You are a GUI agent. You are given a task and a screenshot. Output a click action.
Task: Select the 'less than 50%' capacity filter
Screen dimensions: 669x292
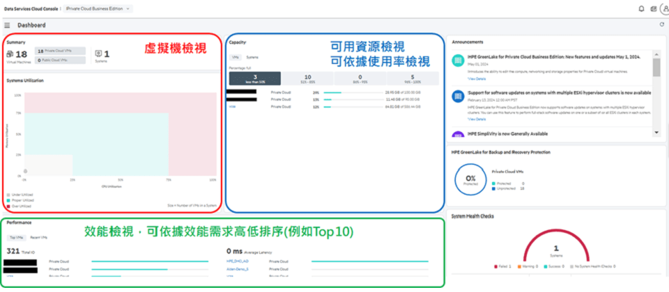[255, 79]
